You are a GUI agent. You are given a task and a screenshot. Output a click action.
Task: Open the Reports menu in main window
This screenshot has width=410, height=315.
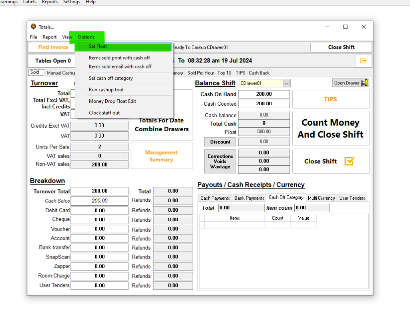[50, 2]
